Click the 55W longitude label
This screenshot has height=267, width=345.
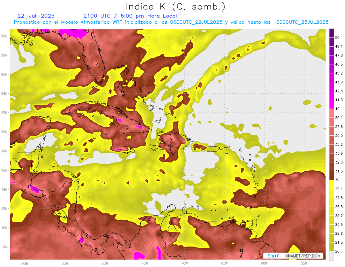[304, 263]
